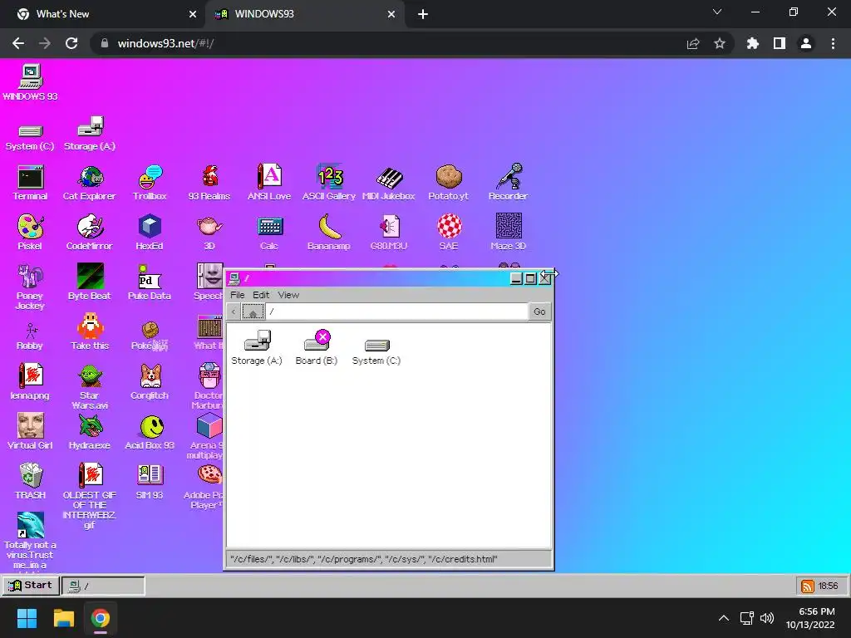Screen dimensions: 851x638
Task: Launch the Corglitch corgi icon
Action: 150,382
